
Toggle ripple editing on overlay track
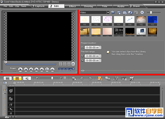coord(5,99)
